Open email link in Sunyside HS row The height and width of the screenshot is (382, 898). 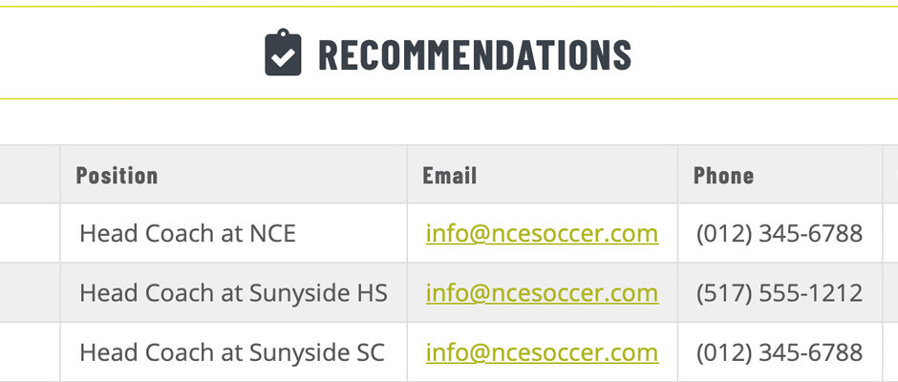click(542, 293)
